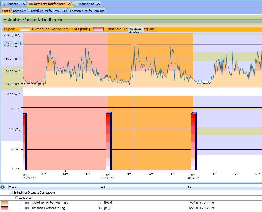Open the Durchfluss Dorfbeuern - TRD subtab
Viewport: 262px width, 212px height.
48,11
